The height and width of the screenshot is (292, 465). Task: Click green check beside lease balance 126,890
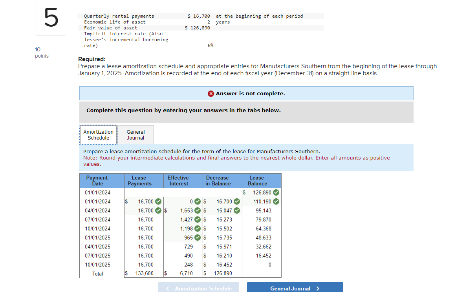pyautogui.click(x=276, y=192)
